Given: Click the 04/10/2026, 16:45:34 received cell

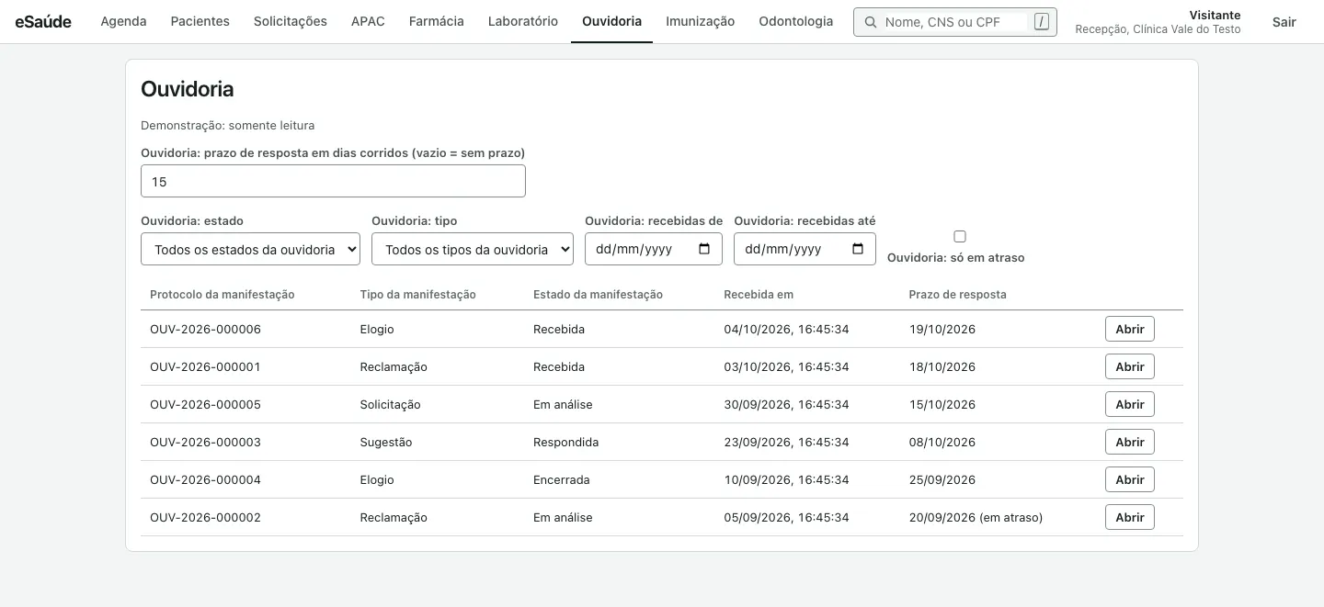Looking at the screenshot, I should pos(786,329).
